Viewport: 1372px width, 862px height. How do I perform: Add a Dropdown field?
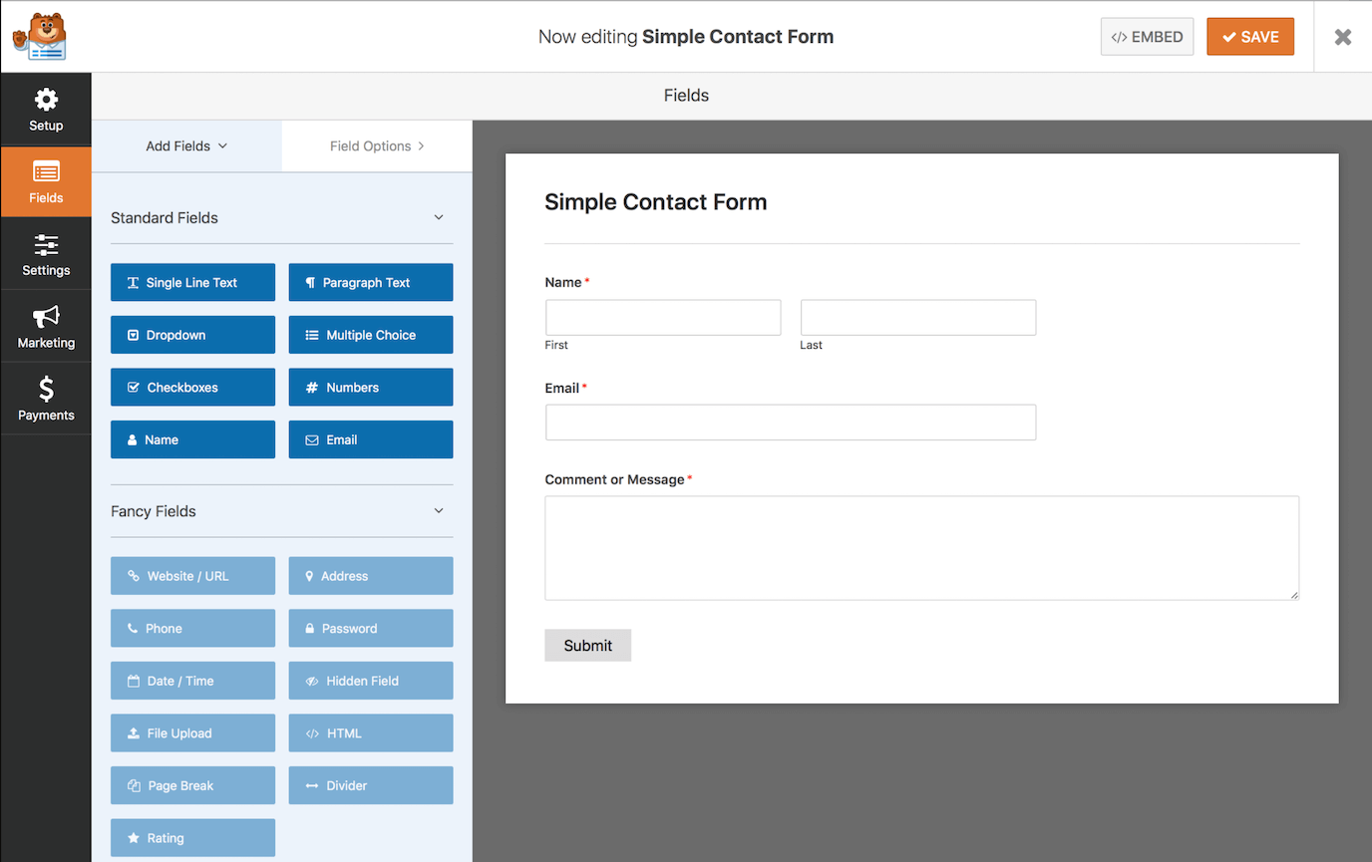click(192, 334)
